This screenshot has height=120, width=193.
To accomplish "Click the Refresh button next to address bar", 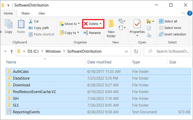I will 136,51.
